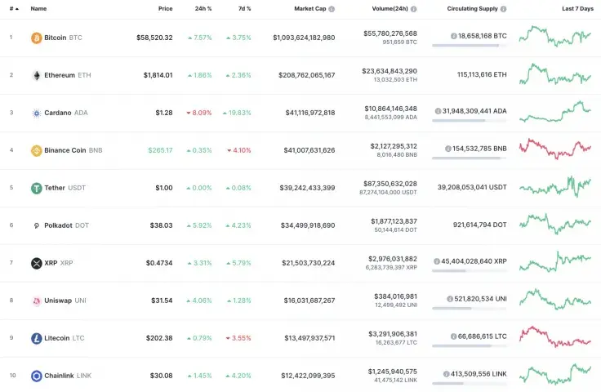Open the Cardano name link
This screenshot has width=601, height=392.
click(59, 113)
